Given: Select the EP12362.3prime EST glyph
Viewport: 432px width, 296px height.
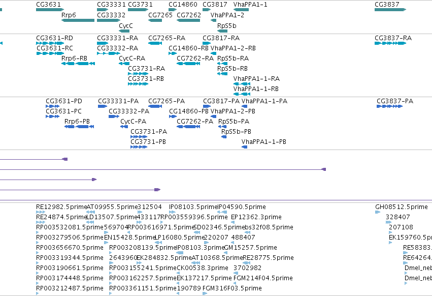Looking at the screenshot, I should tap(233, 222).
